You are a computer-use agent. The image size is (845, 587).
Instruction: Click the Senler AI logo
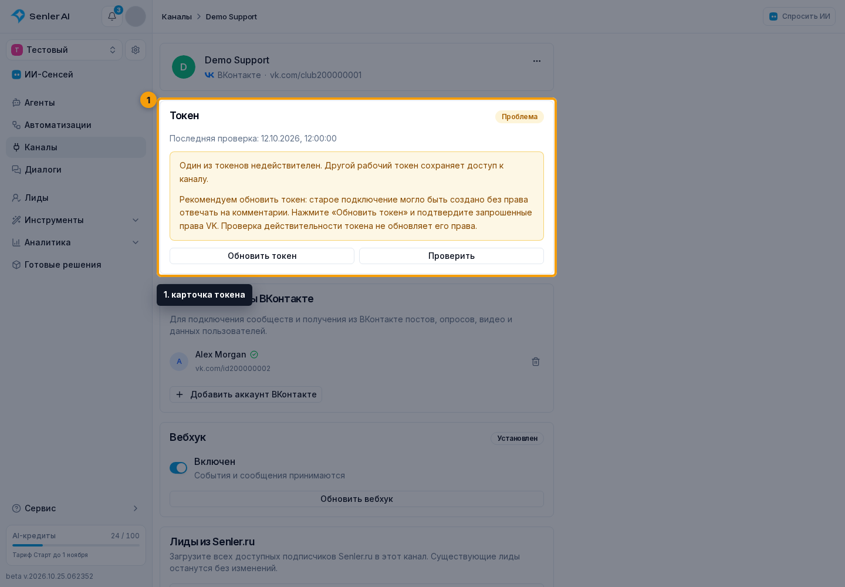[x=40, y=16]
